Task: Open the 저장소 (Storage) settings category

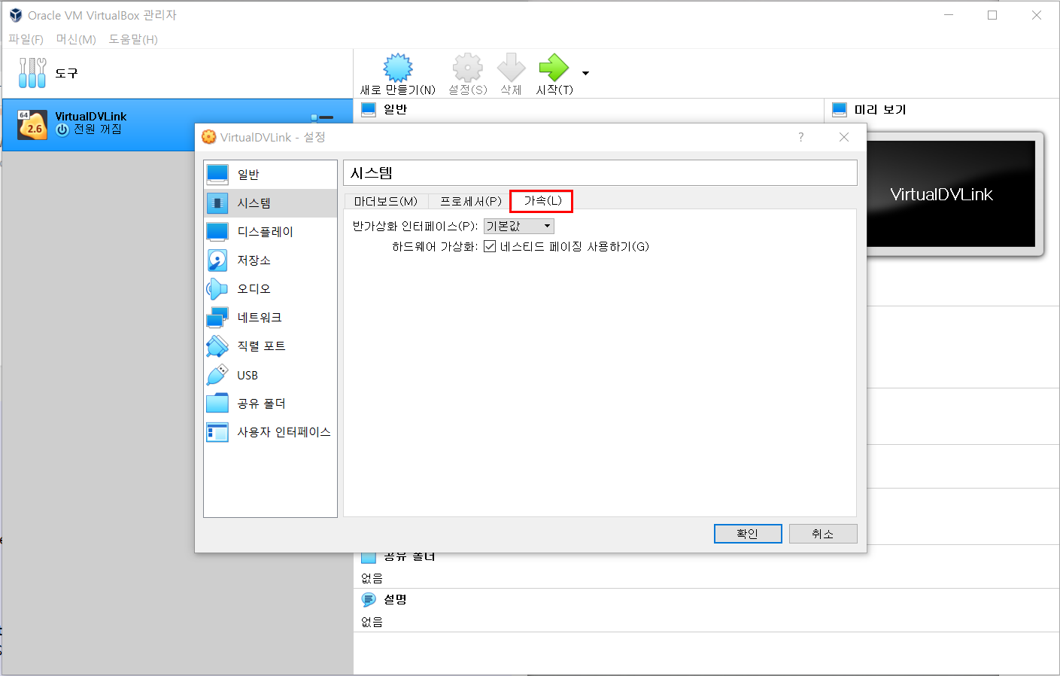Action: [270, 260]
